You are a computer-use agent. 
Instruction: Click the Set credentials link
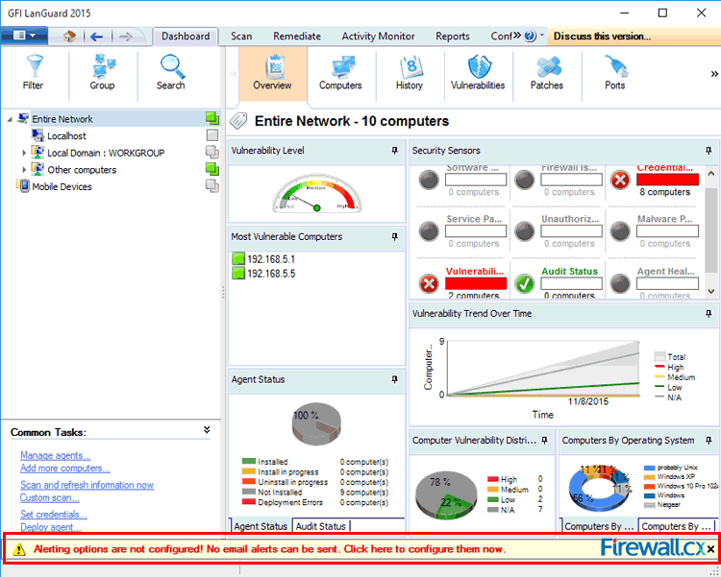point(53,514)
